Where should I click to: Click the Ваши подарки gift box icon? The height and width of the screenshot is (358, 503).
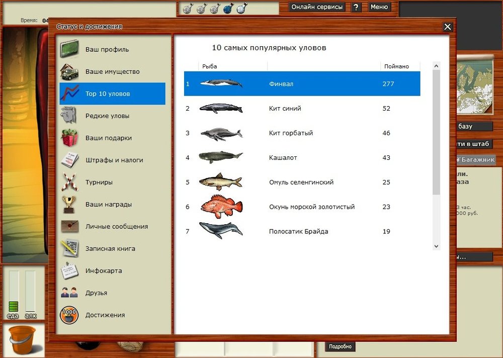[x=69, y=138]
